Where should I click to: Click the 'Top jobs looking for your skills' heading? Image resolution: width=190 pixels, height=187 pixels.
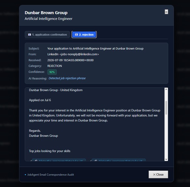click(49, 151)
